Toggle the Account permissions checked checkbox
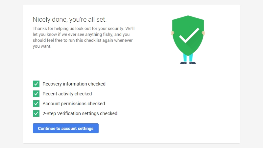Image resolution: width=263 pixels, height=148 pixels. point(36,104)
